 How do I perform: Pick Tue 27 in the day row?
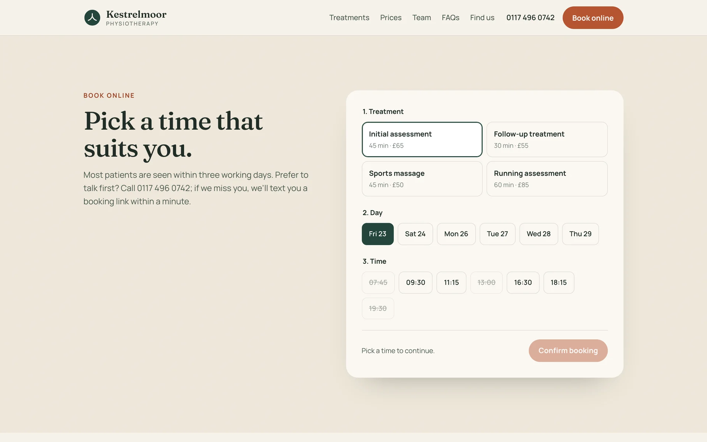pos(497,234)
